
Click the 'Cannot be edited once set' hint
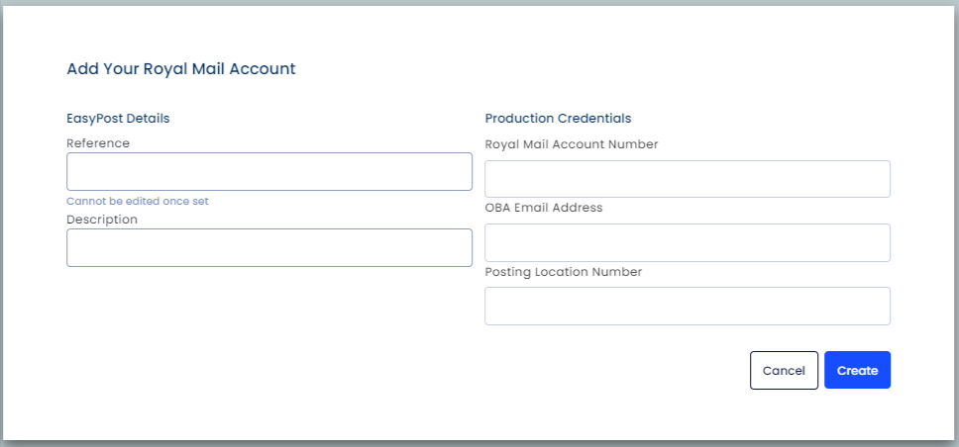pyautogui.click(x=138, y=201)
